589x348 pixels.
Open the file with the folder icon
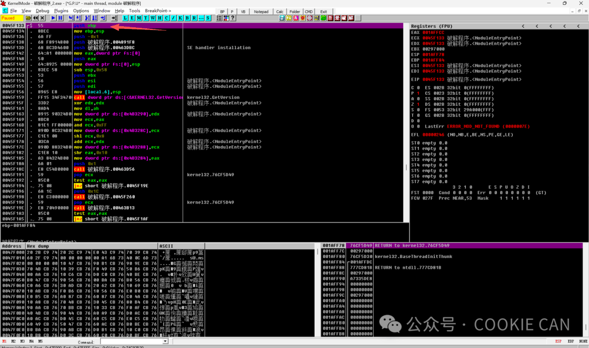(x=28, y=18)
